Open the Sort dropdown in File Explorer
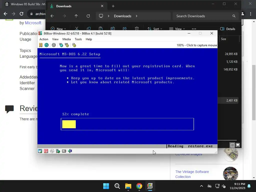 click(154, 29)
